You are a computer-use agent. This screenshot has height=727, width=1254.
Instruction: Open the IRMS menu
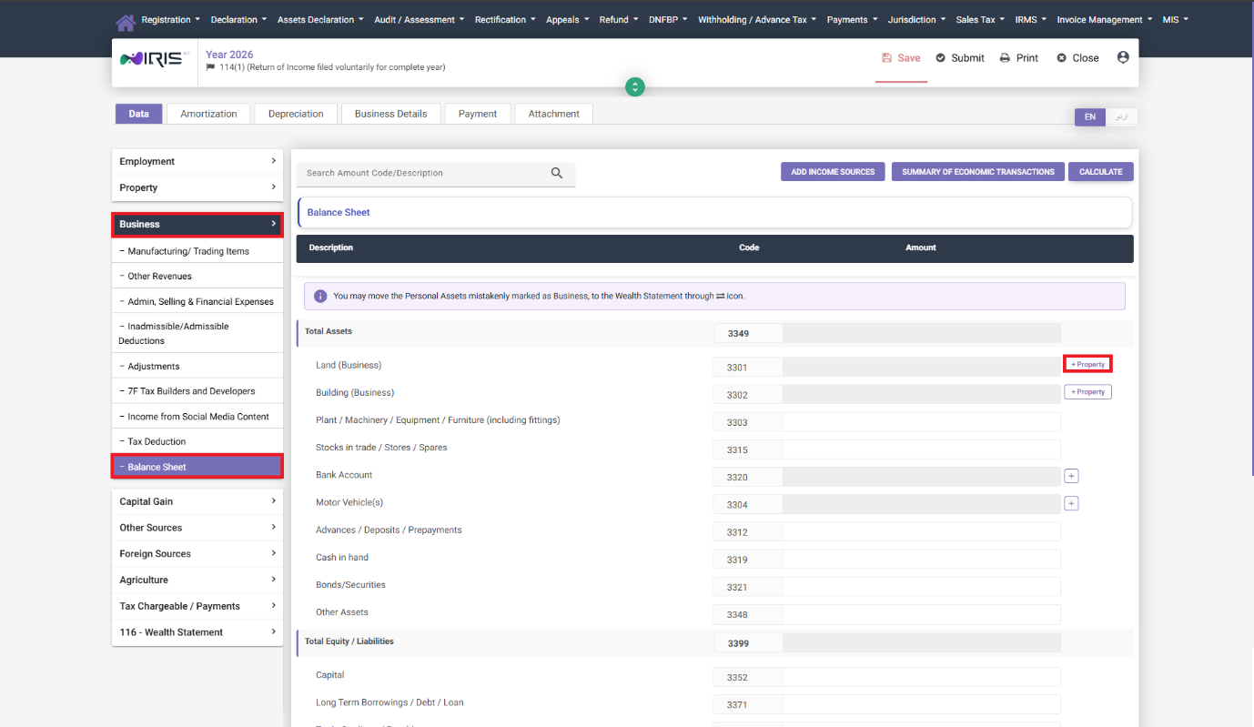pos(1031,19)
